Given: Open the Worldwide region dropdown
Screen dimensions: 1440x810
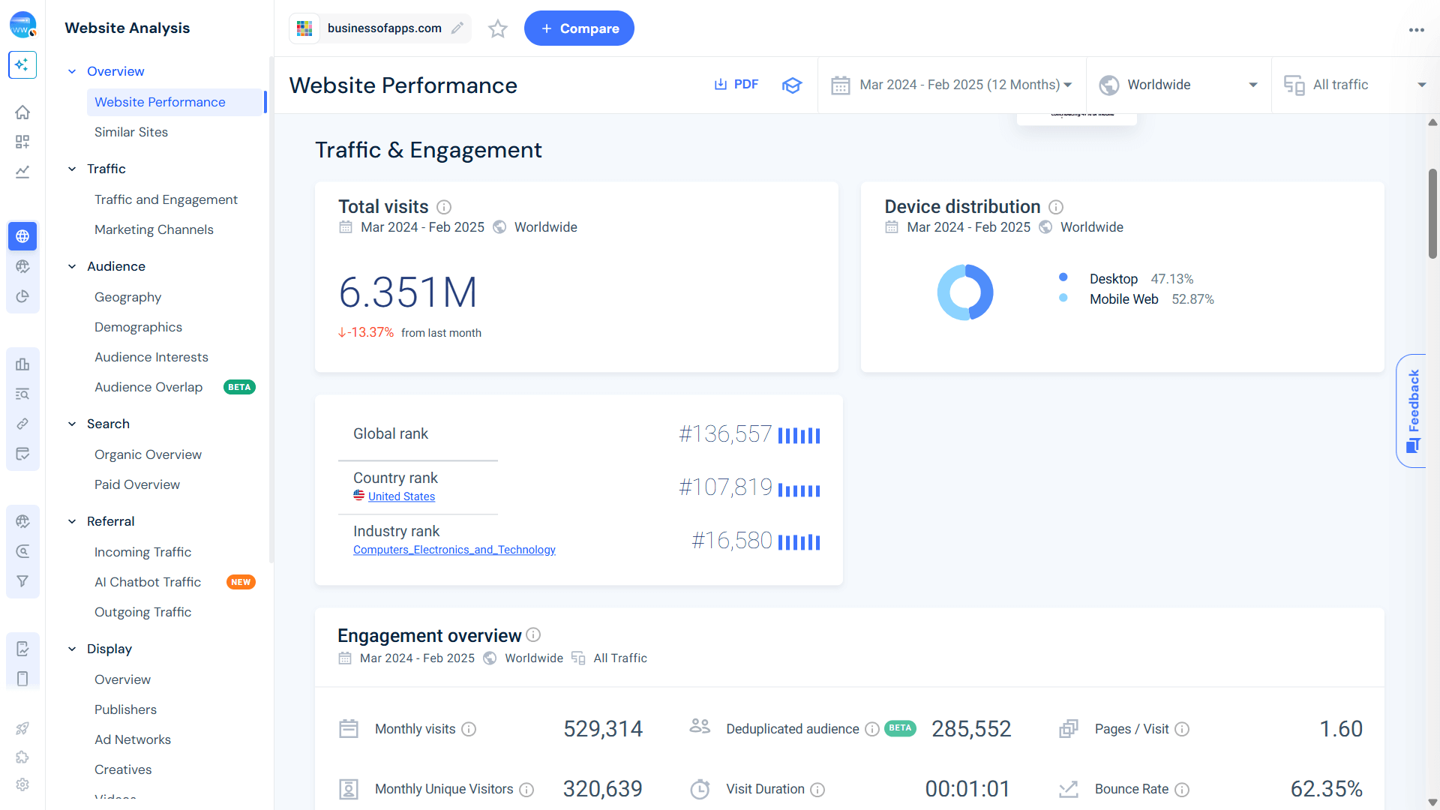Looking at the screenshot, I should pyautogui.click(x=1177, y=85).
